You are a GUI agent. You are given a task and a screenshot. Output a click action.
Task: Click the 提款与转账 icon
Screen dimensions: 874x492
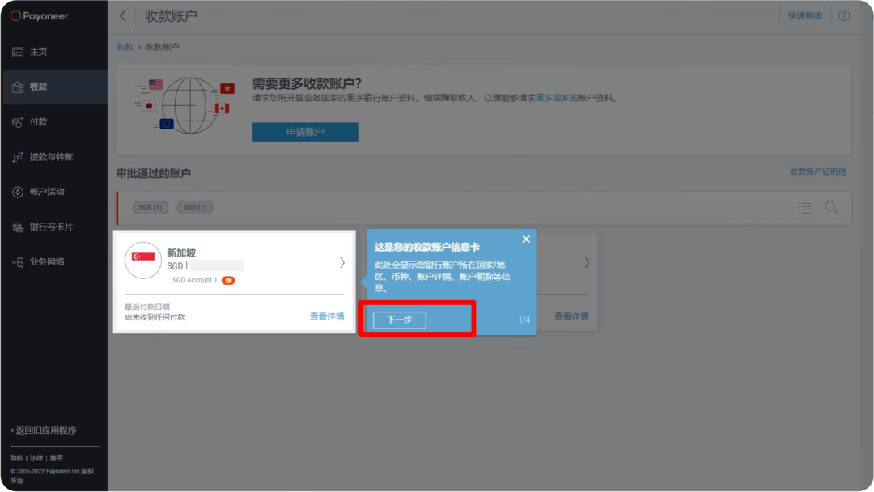pyautogui.click(x=18, y=157)
